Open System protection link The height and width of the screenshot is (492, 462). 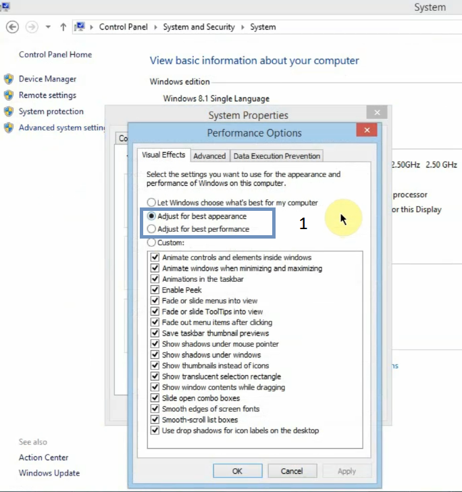pyautogui.click(x=51, y=112)
